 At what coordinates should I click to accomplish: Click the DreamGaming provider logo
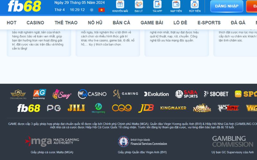click(18, 94)
